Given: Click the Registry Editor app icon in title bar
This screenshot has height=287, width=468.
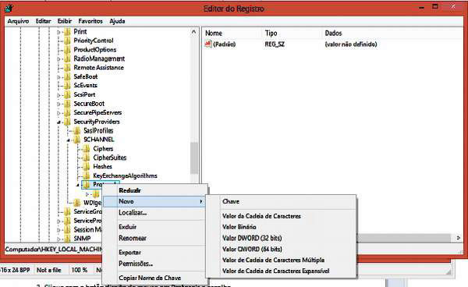Looking at the screenshot, I should point(9,9).
